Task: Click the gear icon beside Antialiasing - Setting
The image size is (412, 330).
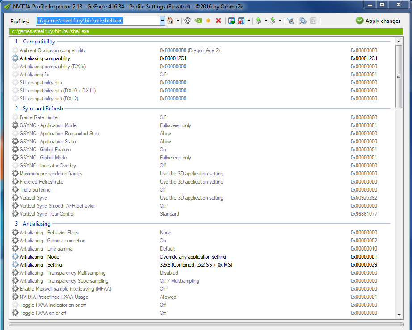Action: 15,265
